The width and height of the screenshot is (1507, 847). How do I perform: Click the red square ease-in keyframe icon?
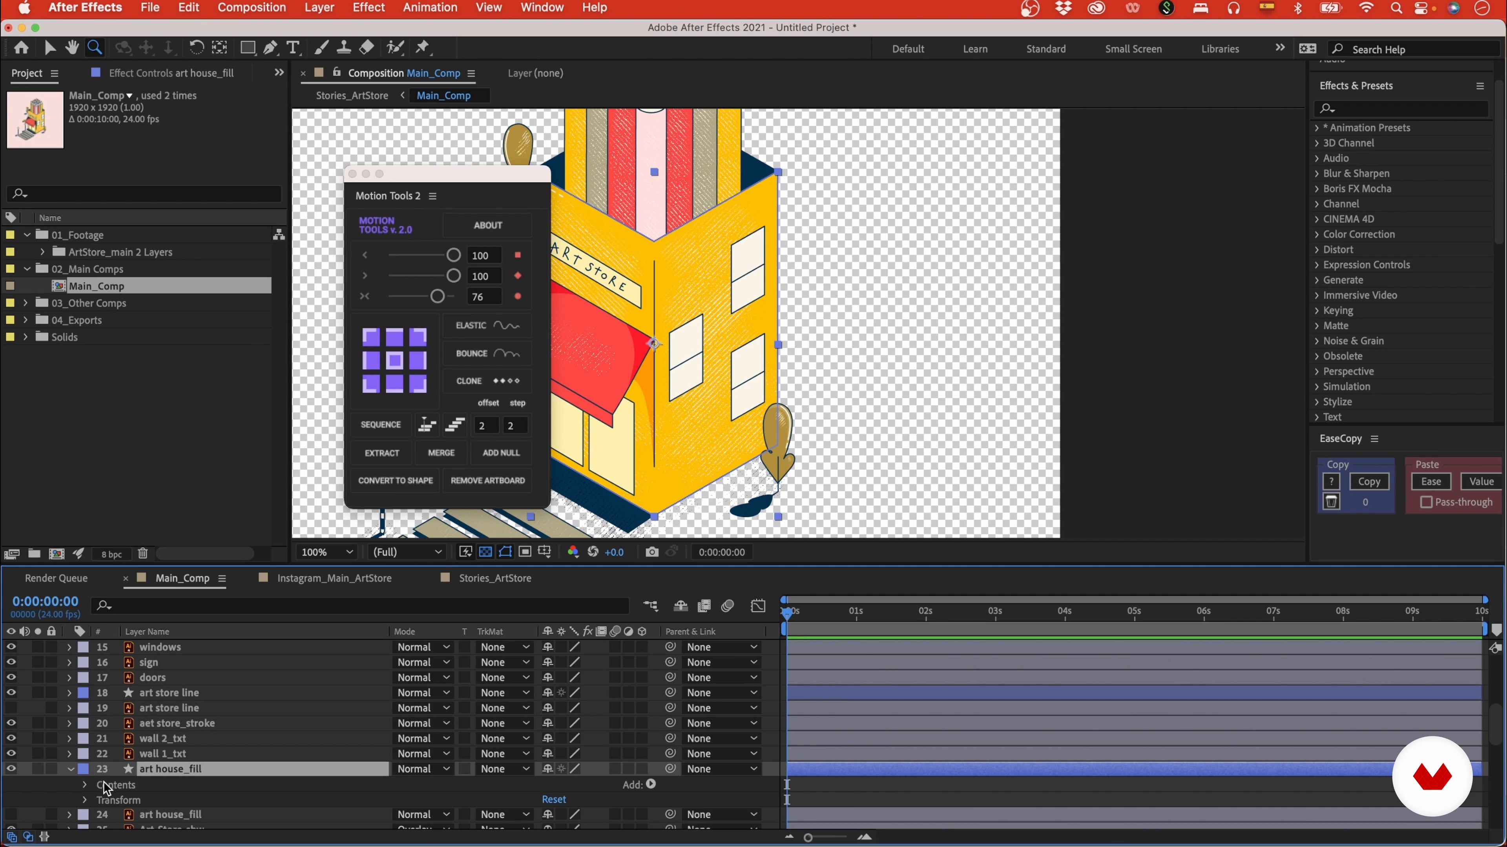coord(517,255)
